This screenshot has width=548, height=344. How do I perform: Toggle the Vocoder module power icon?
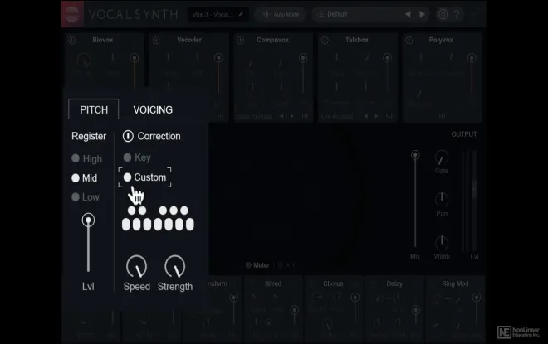(x=156, y=41)
